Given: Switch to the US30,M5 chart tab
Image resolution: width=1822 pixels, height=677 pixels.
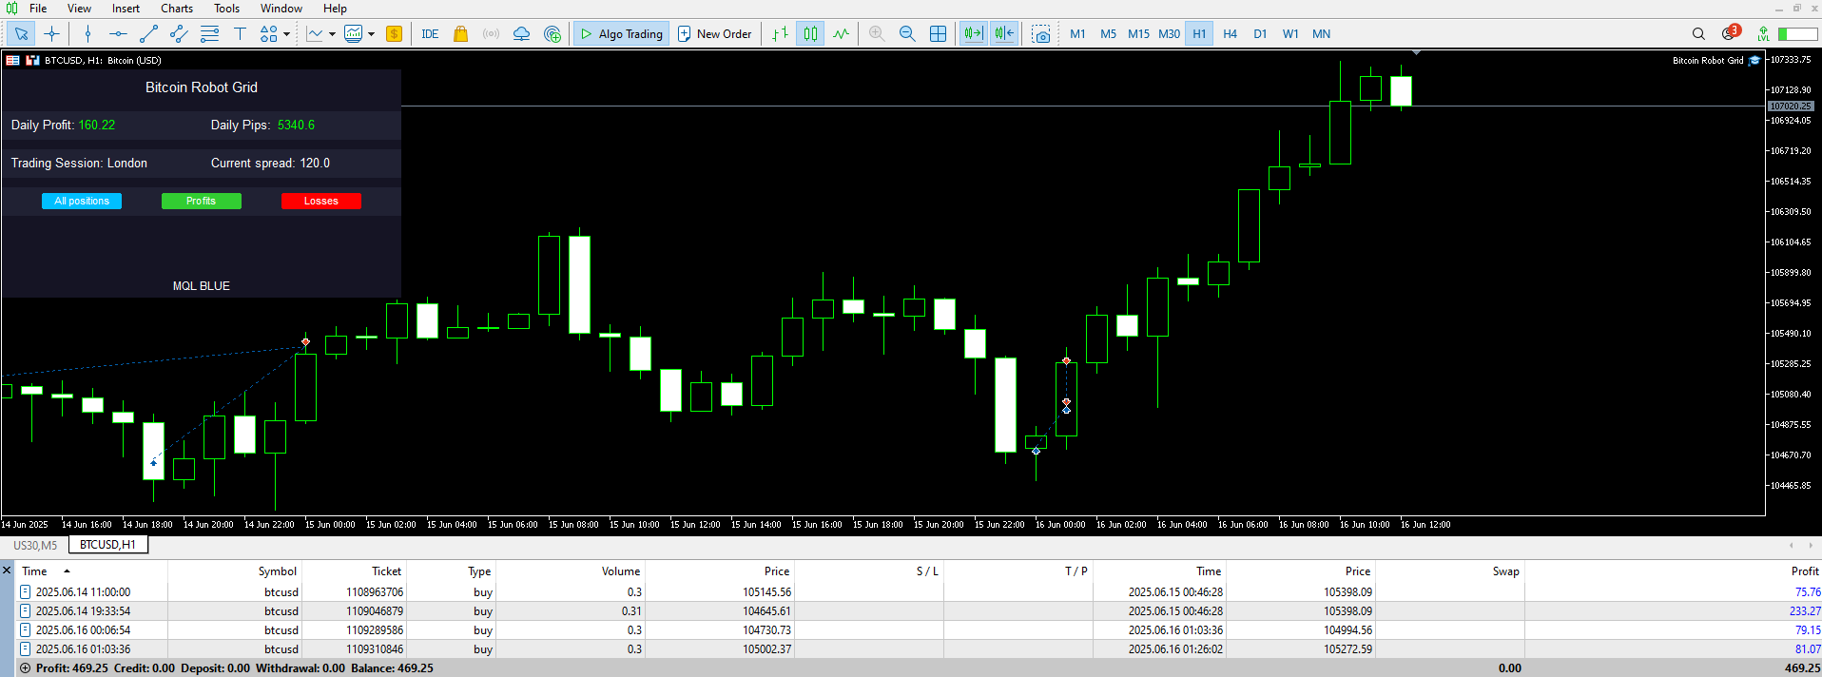Looking at the screenshot, I should [x=35, y=546].
